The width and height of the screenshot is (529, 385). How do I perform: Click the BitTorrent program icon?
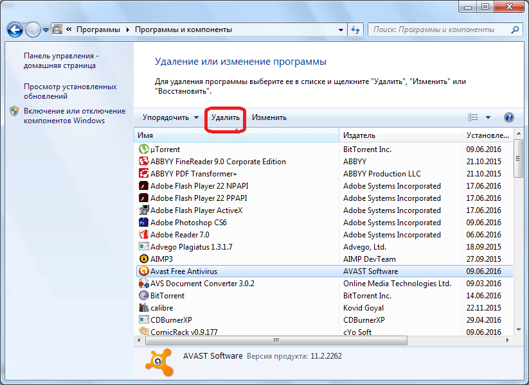tap(144, 295)
